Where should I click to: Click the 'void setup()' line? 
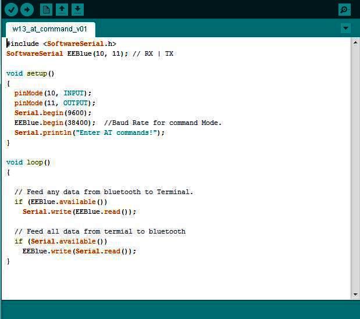pos(30,73)
